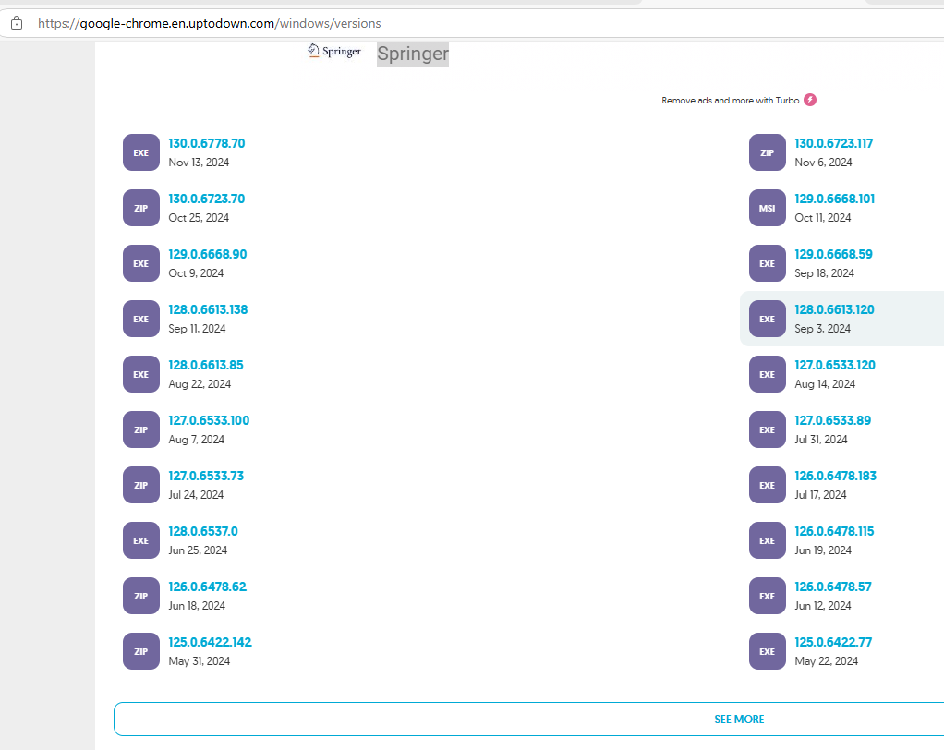The width and height of the screenshot is (944, 750).
Task: Open version 130.0.6723.117 link
Action: [x=833, y=143]
